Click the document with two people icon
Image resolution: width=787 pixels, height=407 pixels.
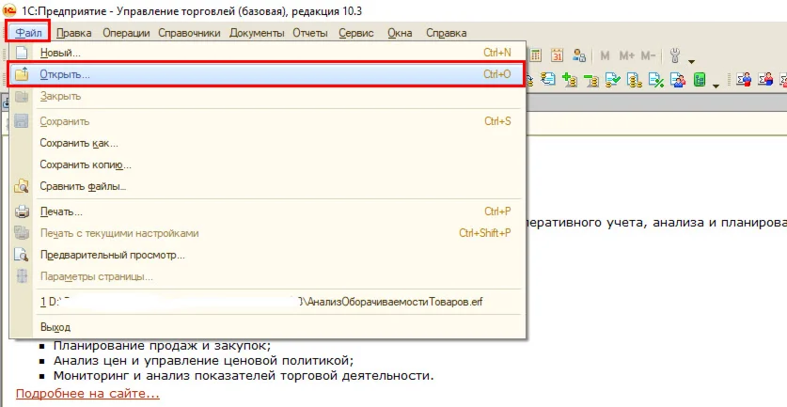[678, 80]
